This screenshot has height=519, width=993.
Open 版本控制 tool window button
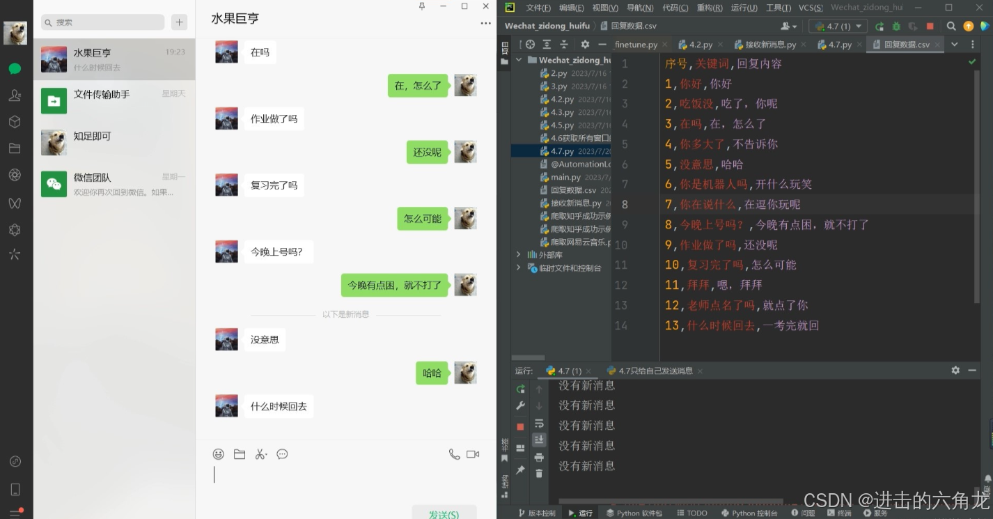[536, 513]
